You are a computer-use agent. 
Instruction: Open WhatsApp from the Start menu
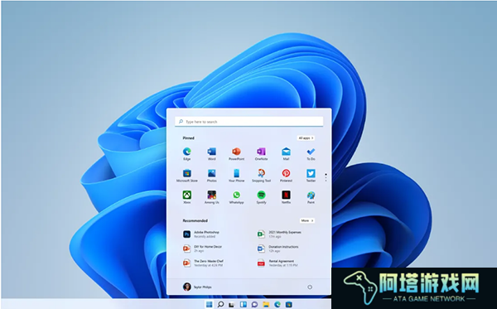[x=236, y=197]
